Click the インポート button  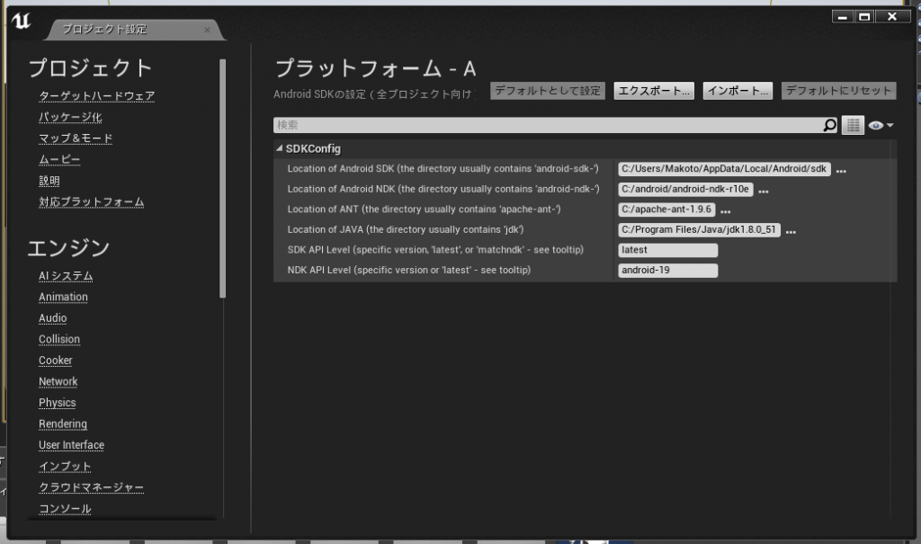pyautogui.click(x=738, y=91)
